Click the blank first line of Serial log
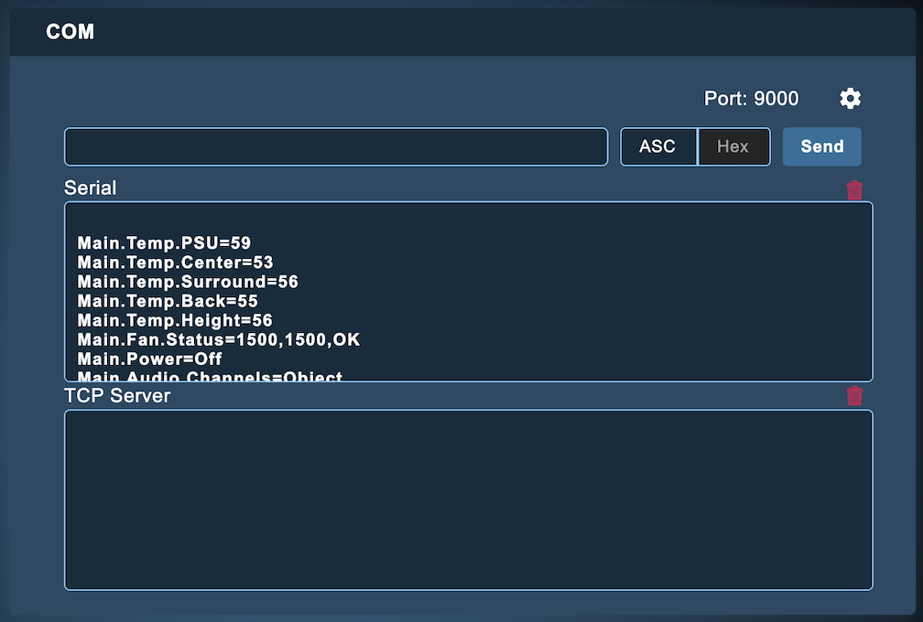923x622 pixels. [275, 223]
